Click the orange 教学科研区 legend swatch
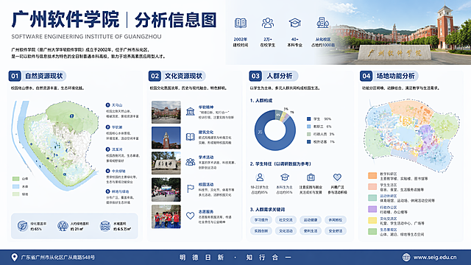The image size is (471, 265). [x=372, y=175]
